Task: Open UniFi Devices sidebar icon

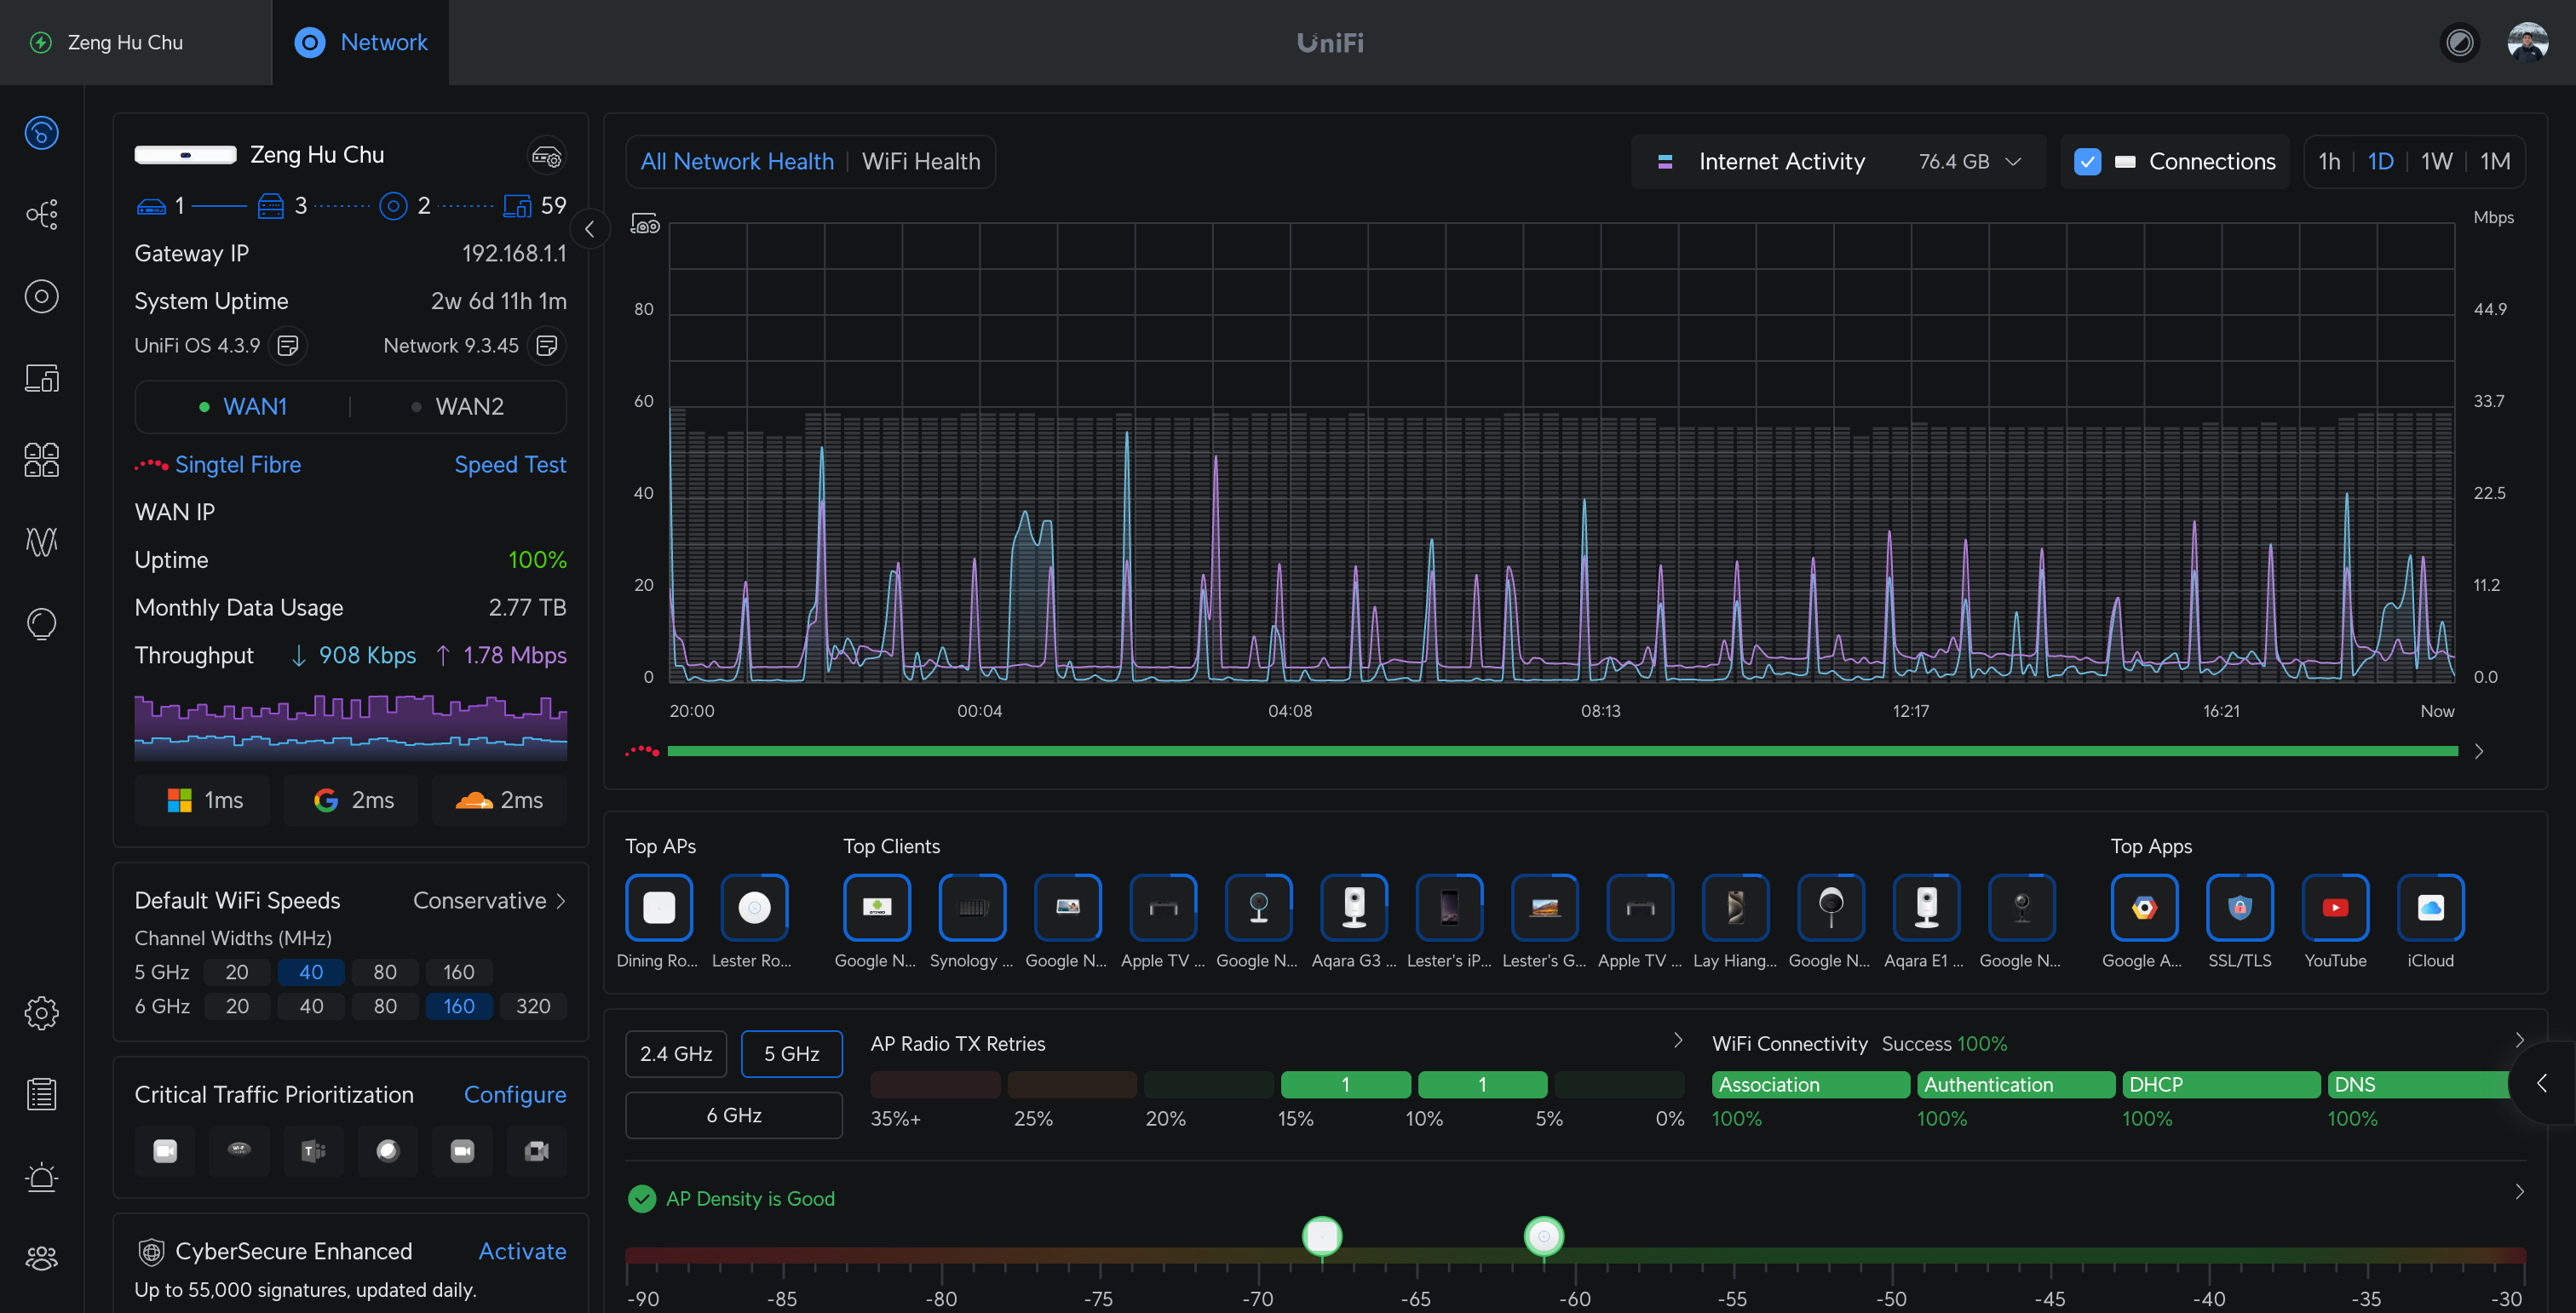Action: tap(41, 297)
